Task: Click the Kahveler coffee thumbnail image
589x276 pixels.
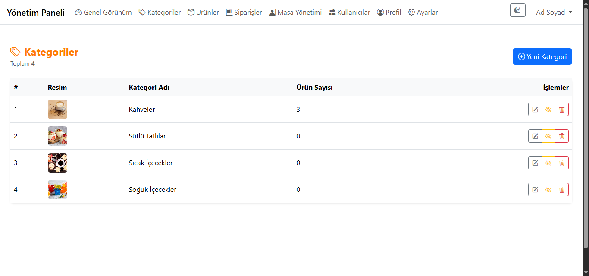Action: tap(57, 110)
